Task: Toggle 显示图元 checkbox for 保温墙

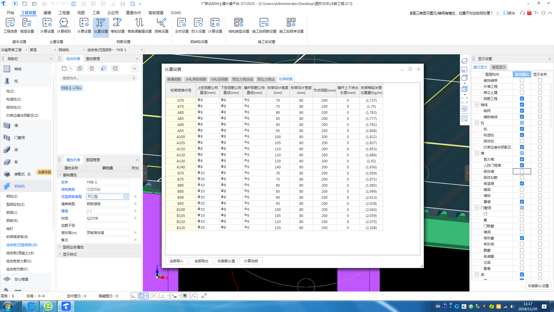Action: point(522,183)
